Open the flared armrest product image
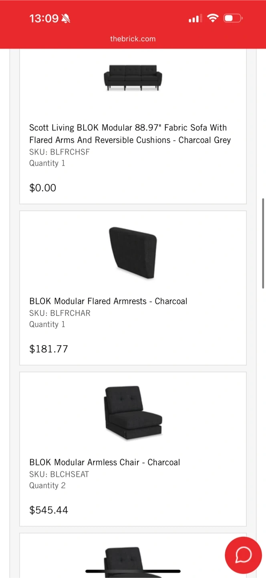266x578 pixels. coord(133,252)
